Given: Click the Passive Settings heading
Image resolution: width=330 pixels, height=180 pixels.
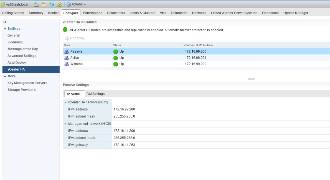Looking at the screenshot, I should pos(76,85).
